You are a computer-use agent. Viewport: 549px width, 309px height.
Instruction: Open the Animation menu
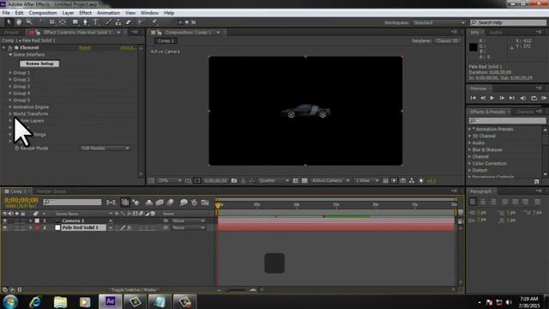108,13
